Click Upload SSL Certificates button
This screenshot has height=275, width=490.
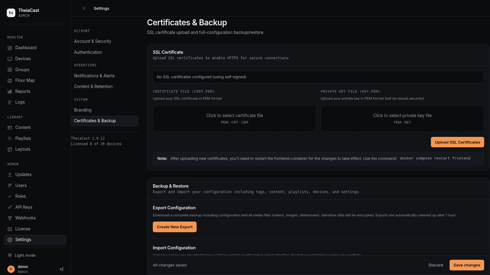click(458, 142)
